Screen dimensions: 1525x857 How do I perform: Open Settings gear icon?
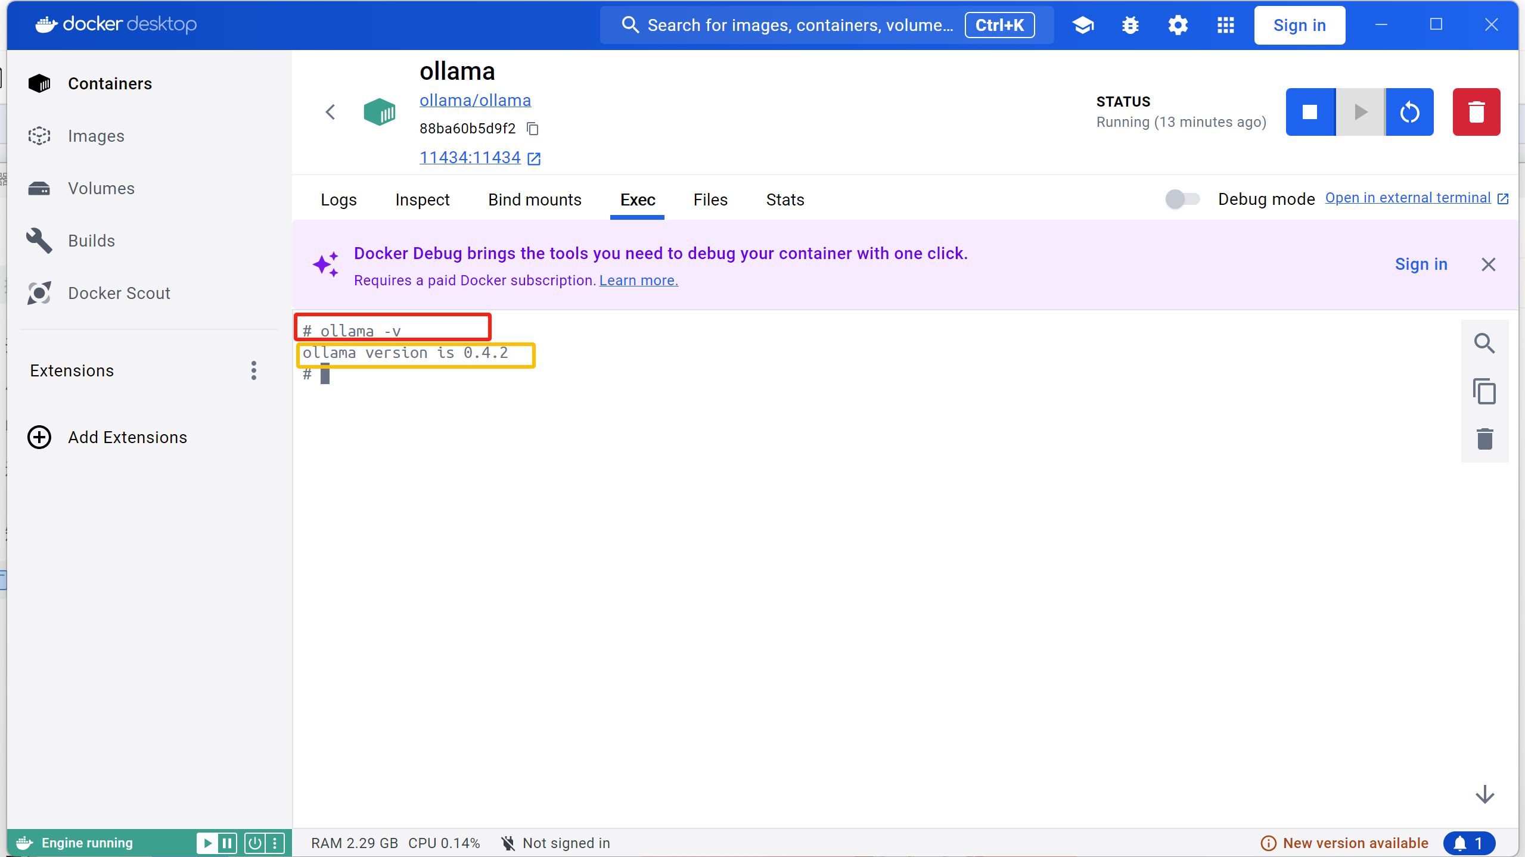pos(1178,25)
